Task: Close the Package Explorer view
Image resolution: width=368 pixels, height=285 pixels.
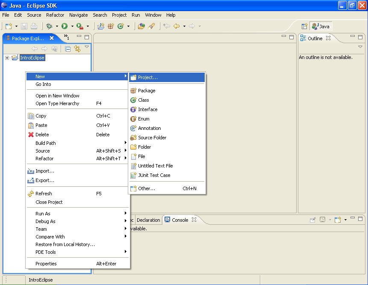Action: (52, 38)
